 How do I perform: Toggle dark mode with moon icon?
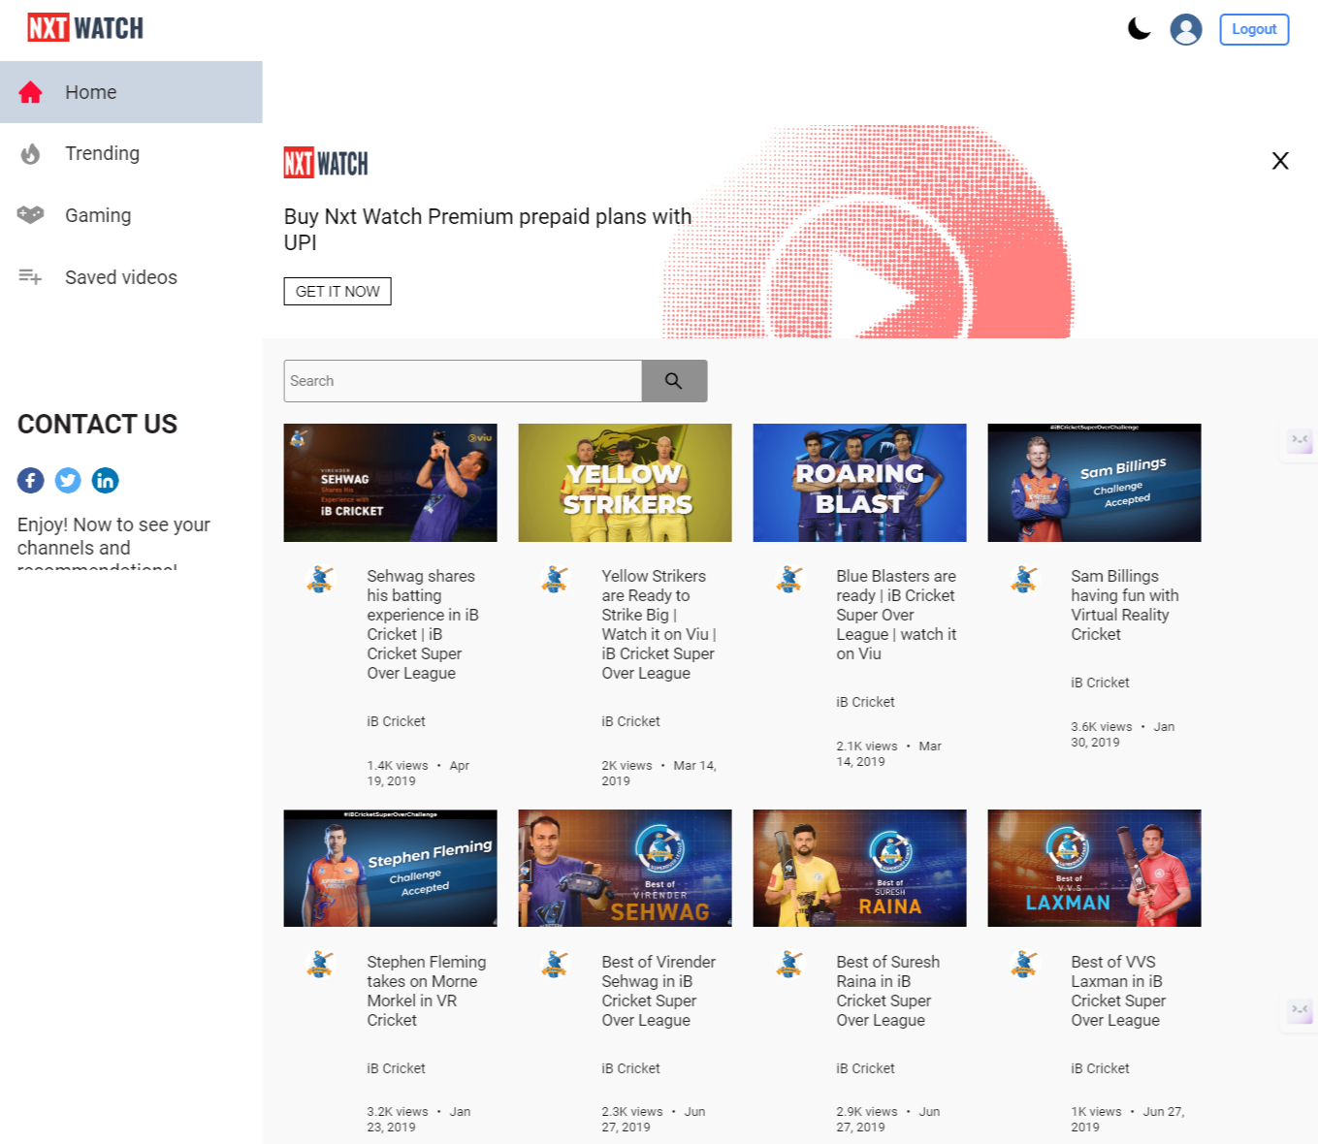click(x=1140, y=29)
